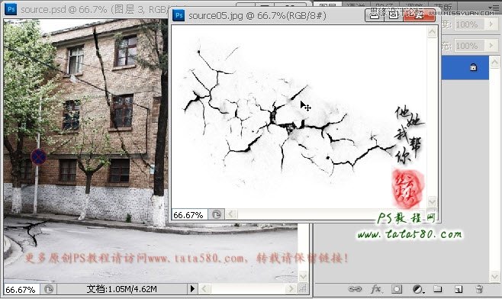This screenshot has width=502, height=299.
Task: Click the source.psd horizontal scroll left arrow
Action: tap(204, 289)
